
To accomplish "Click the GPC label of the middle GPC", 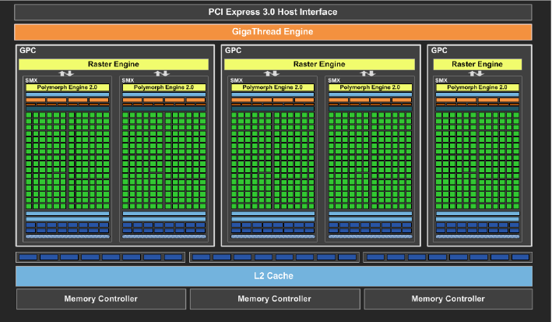I will 232,50.
